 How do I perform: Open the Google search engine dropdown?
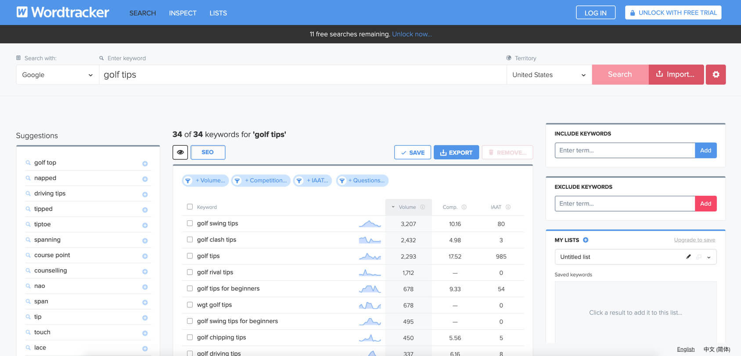(x=58, y=75)
